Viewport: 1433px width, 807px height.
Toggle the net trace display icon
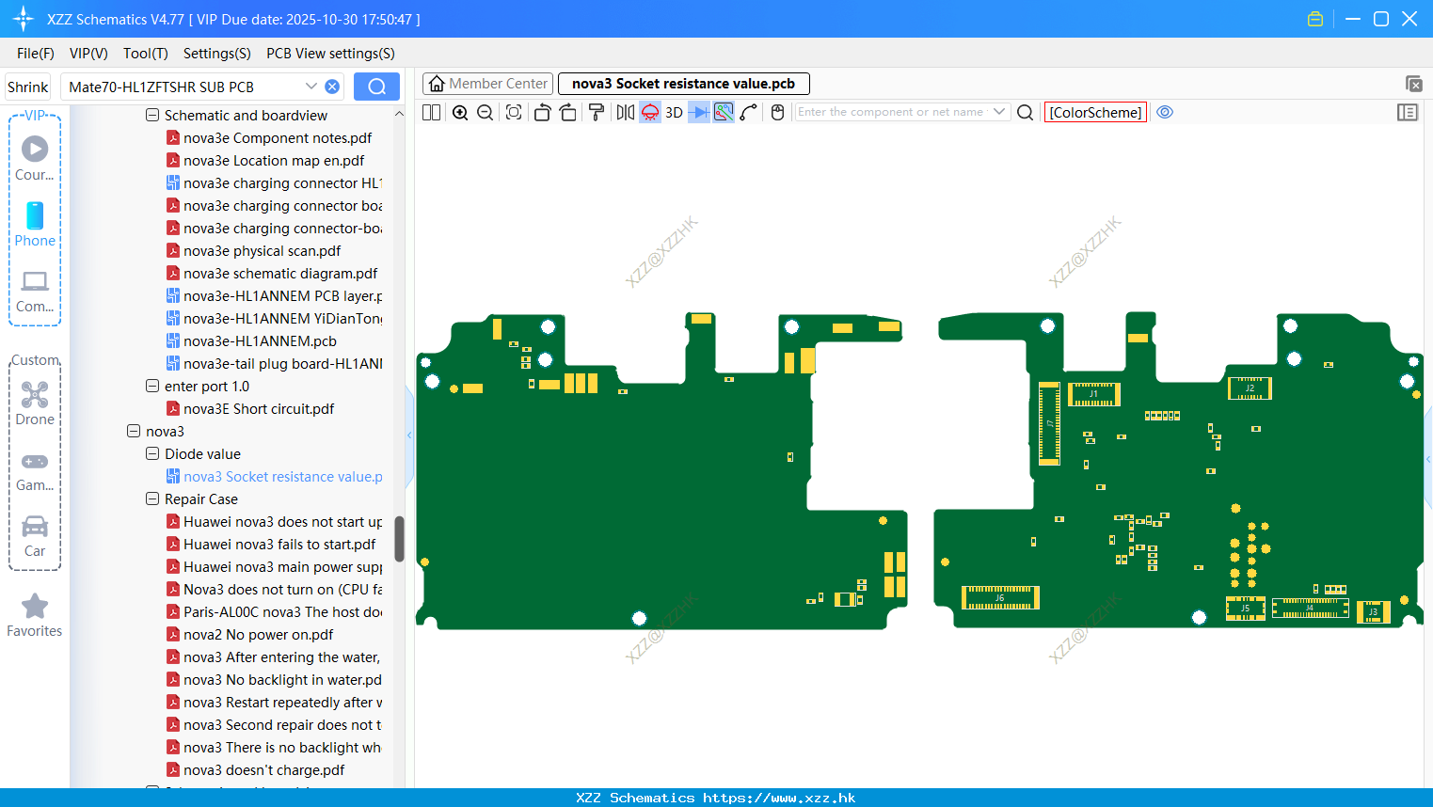[724, 112]
